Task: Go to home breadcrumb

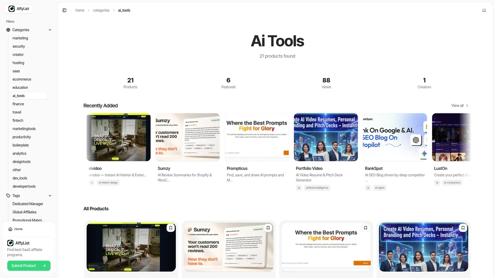Action: coord(80,11)
